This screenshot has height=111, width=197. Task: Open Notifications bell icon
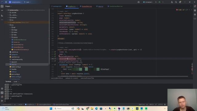tap(195, 6)
